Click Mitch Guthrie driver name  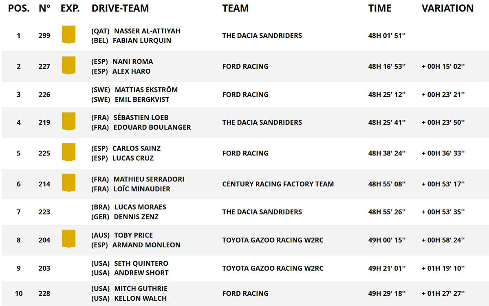click(141, 289)
